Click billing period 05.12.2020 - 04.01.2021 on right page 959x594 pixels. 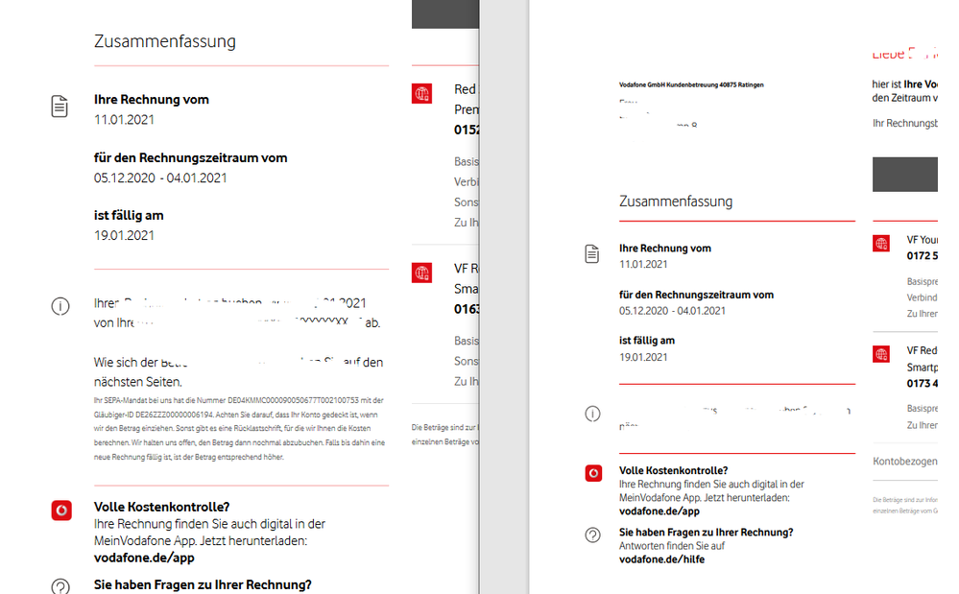[x=672, y=311]
